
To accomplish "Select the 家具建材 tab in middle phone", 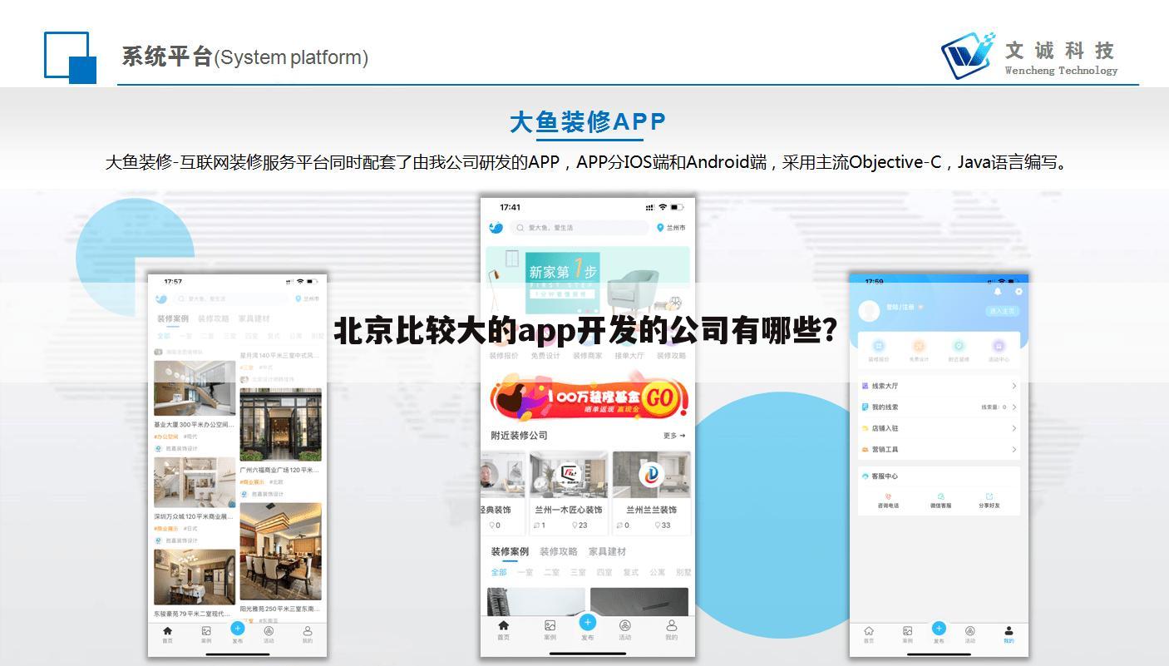I will click(x=607, y=551).
